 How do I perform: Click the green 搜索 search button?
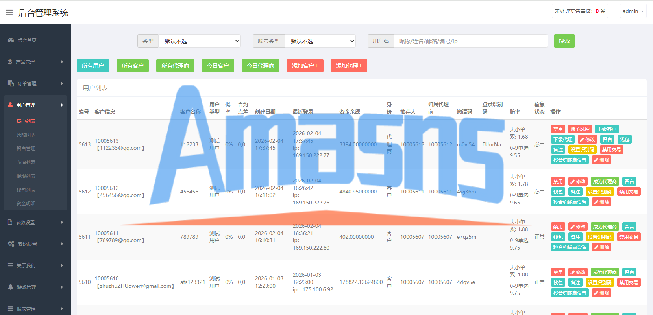[x=564, y=41]
